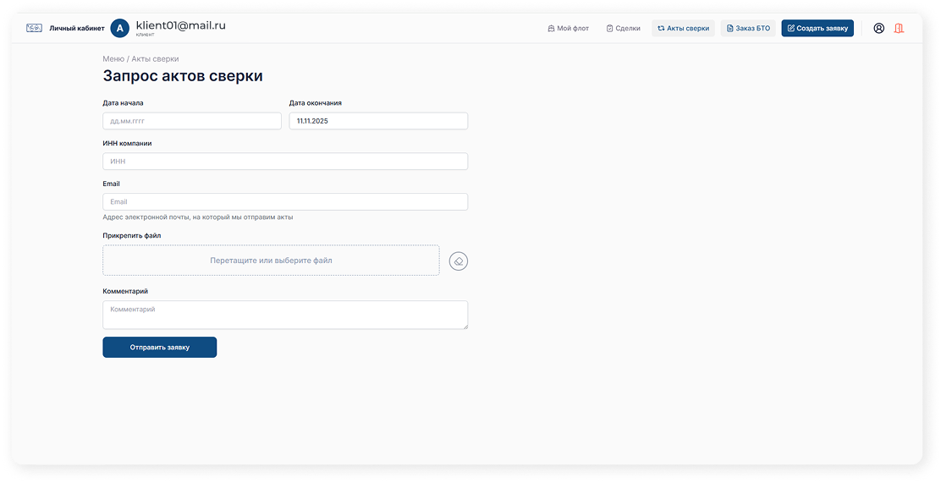Go to Сделки in the top navigation
The height and width of the screenshot is (483, 941).
pyautogui.click(x=623, y=28)
